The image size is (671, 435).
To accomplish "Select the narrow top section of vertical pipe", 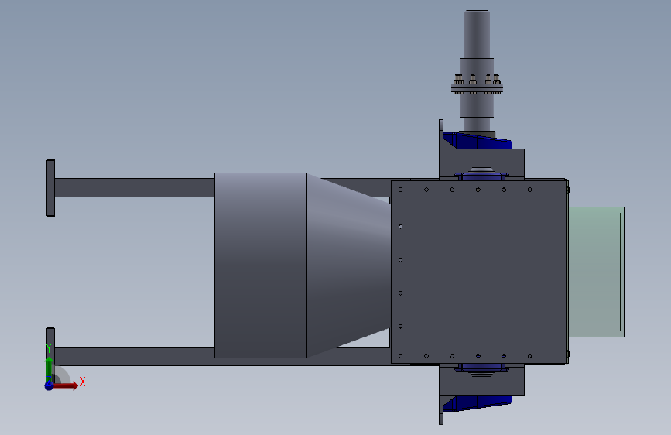I will pos(477,34).
